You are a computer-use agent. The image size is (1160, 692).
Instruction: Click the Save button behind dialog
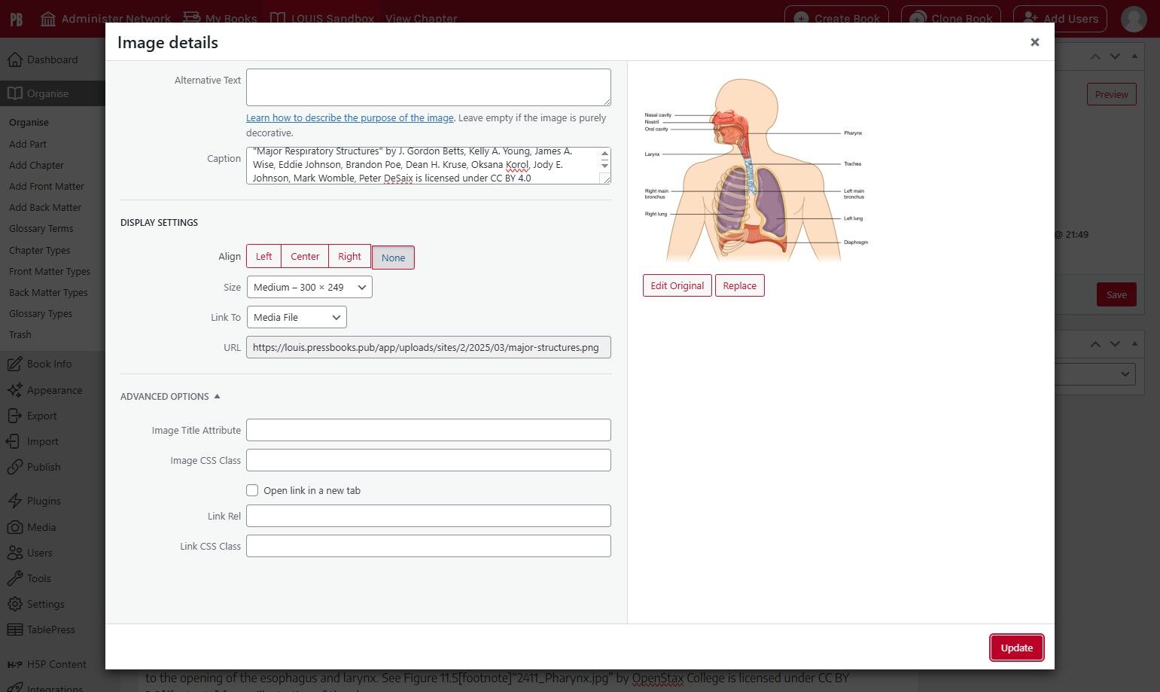1116,294
